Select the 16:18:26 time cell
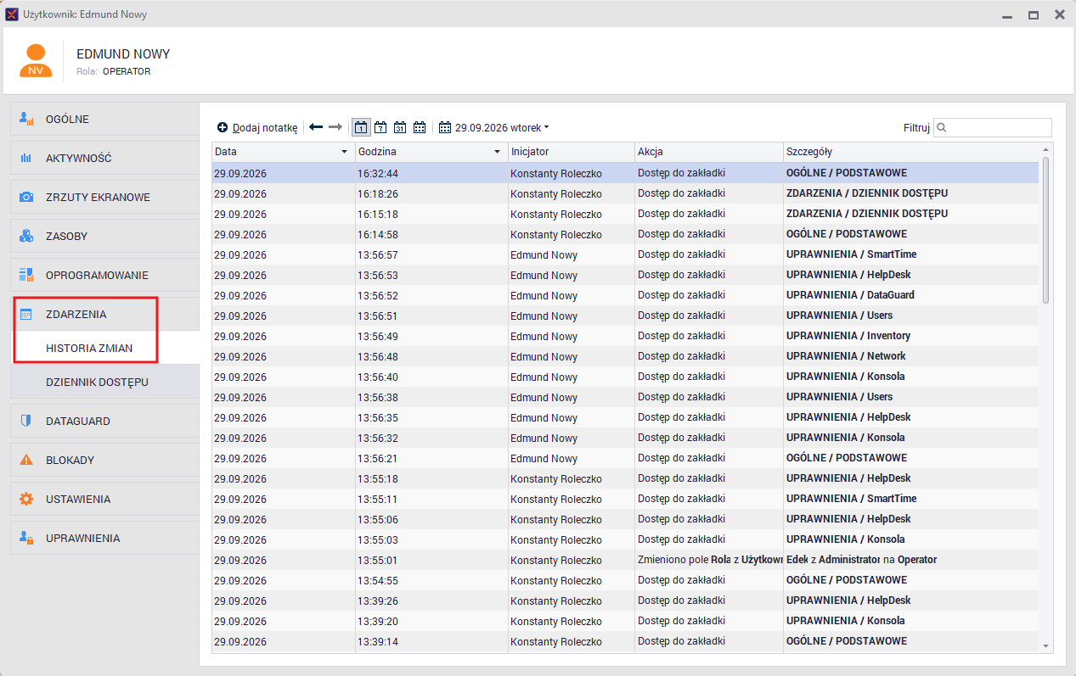 [x=431, y=193]
